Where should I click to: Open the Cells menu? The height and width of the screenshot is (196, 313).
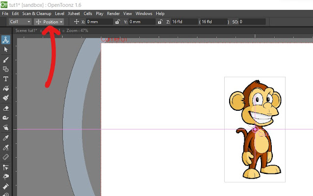pyautogui.click(x=88, y=14)
